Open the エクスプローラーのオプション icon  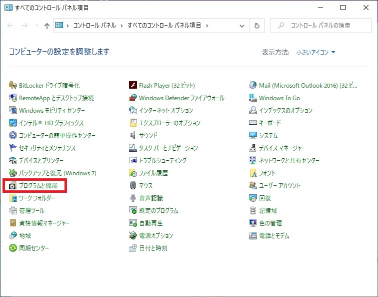(x=133, y=123)
